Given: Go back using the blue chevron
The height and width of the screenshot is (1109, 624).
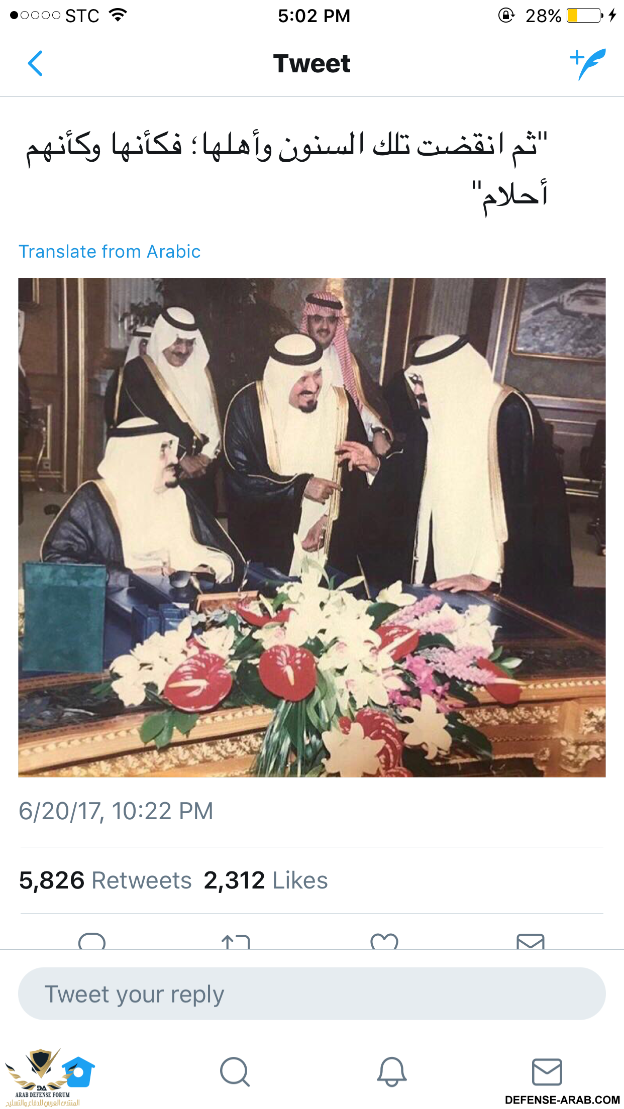Looking at the screenshot, I should pos(35,63).
